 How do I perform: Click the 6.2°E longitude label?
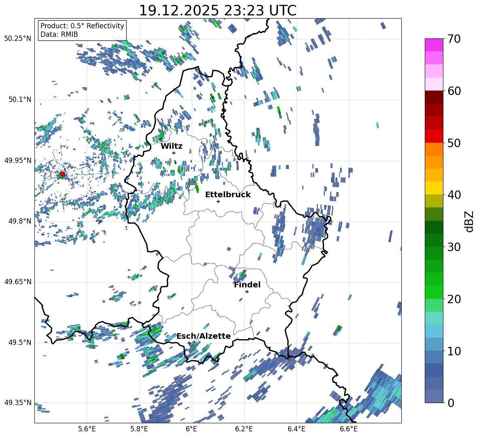[x=244, y=429]
